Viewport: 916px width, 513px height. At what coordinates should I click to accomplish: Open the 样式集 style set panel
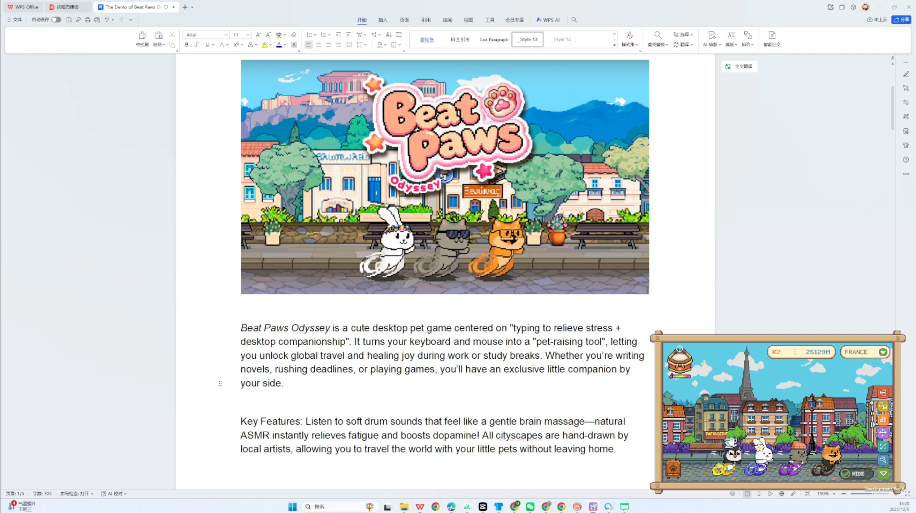click(x=629, y=39)
